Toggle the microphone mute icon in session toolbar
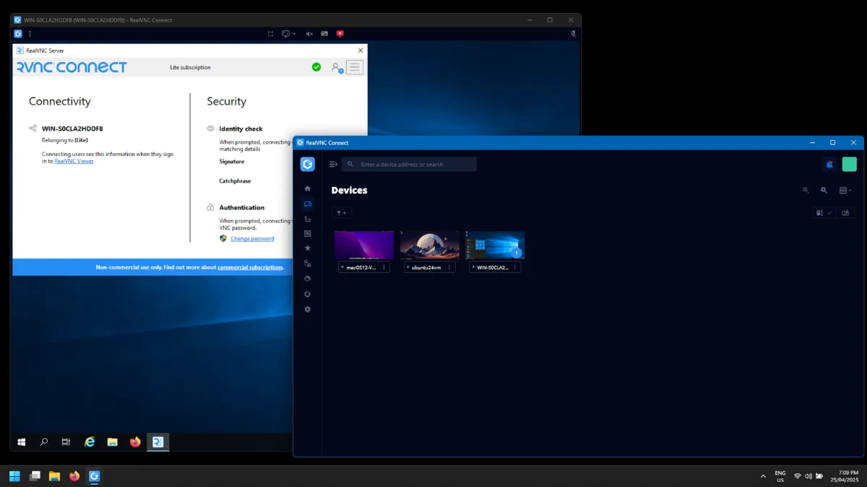Image resolution: width=867 pixels, height=487 pixels. click(573, 34)
